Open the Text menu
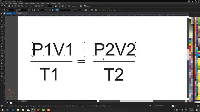Screen dimensions: 200x112 [38, 3]
